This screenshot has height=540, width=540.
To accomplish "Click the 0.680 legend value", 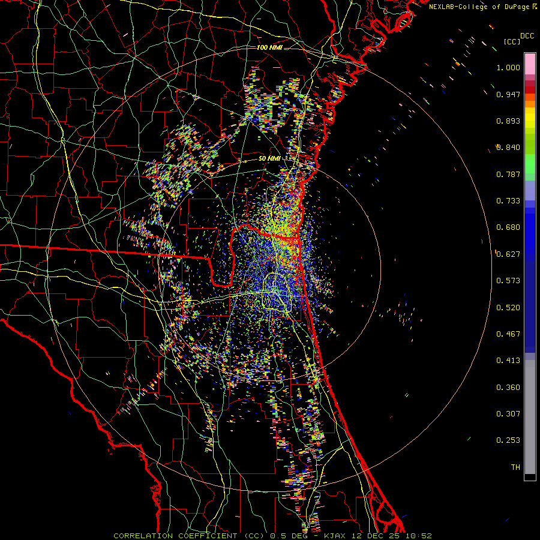I will click(x=508, y=227).
